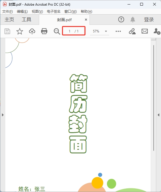Switch to the 工具 tab
This screenshot has height=192, width=161.
[x=26, y=19]
